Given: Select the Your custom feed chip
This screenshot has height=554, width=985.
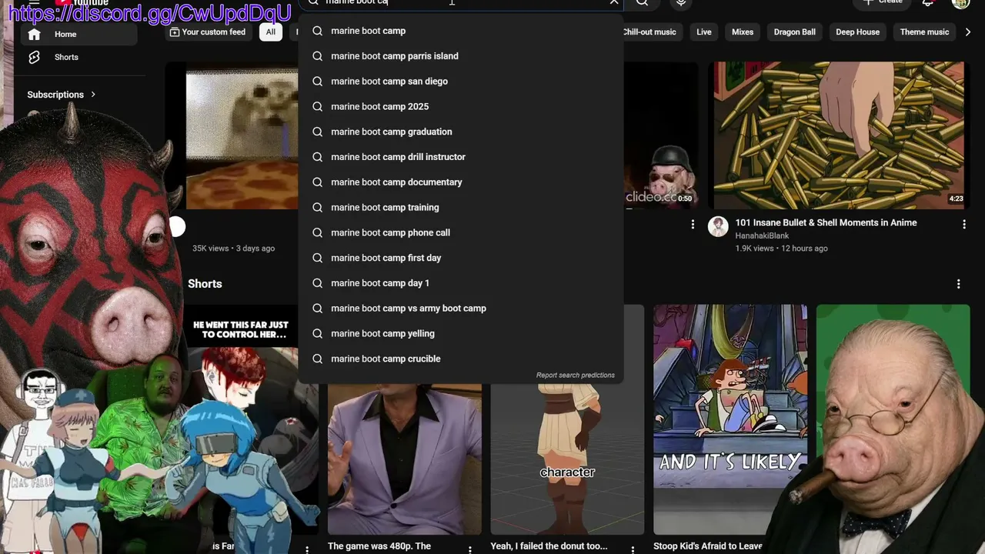Looking at the screenshot, I should pyautogui.click(x=208, y=32).
